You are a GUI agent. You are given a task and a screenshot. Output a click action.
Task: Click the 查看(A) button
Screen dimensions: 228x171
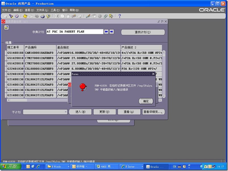click(x=129, y=112)
